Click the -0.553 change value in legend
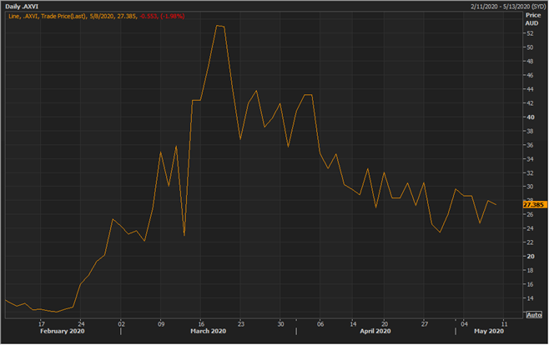This screenshot has height=345, width=549. (x=149, y=16)
